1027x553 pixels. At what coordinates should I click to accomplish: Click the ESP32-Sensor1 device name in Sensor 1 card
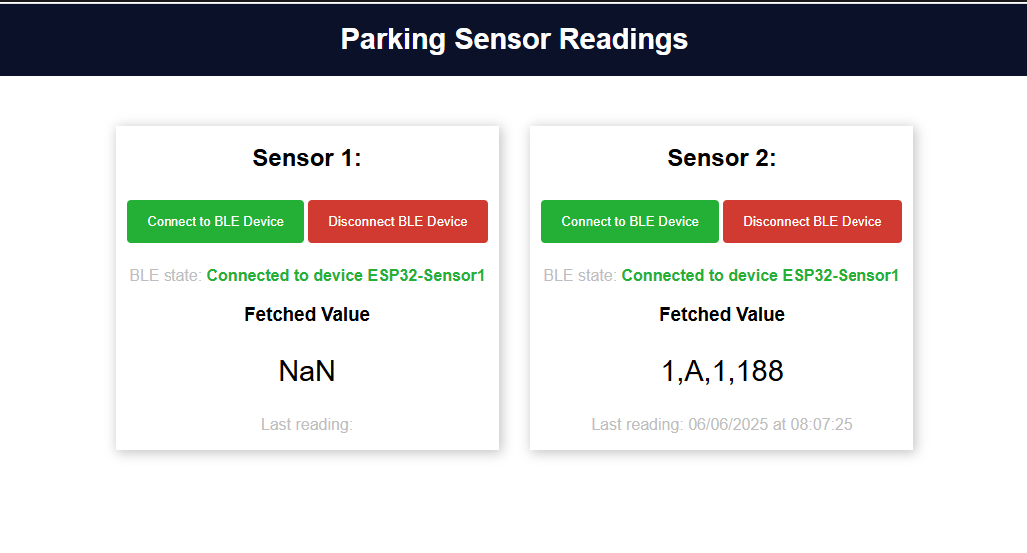pos(426,276)
